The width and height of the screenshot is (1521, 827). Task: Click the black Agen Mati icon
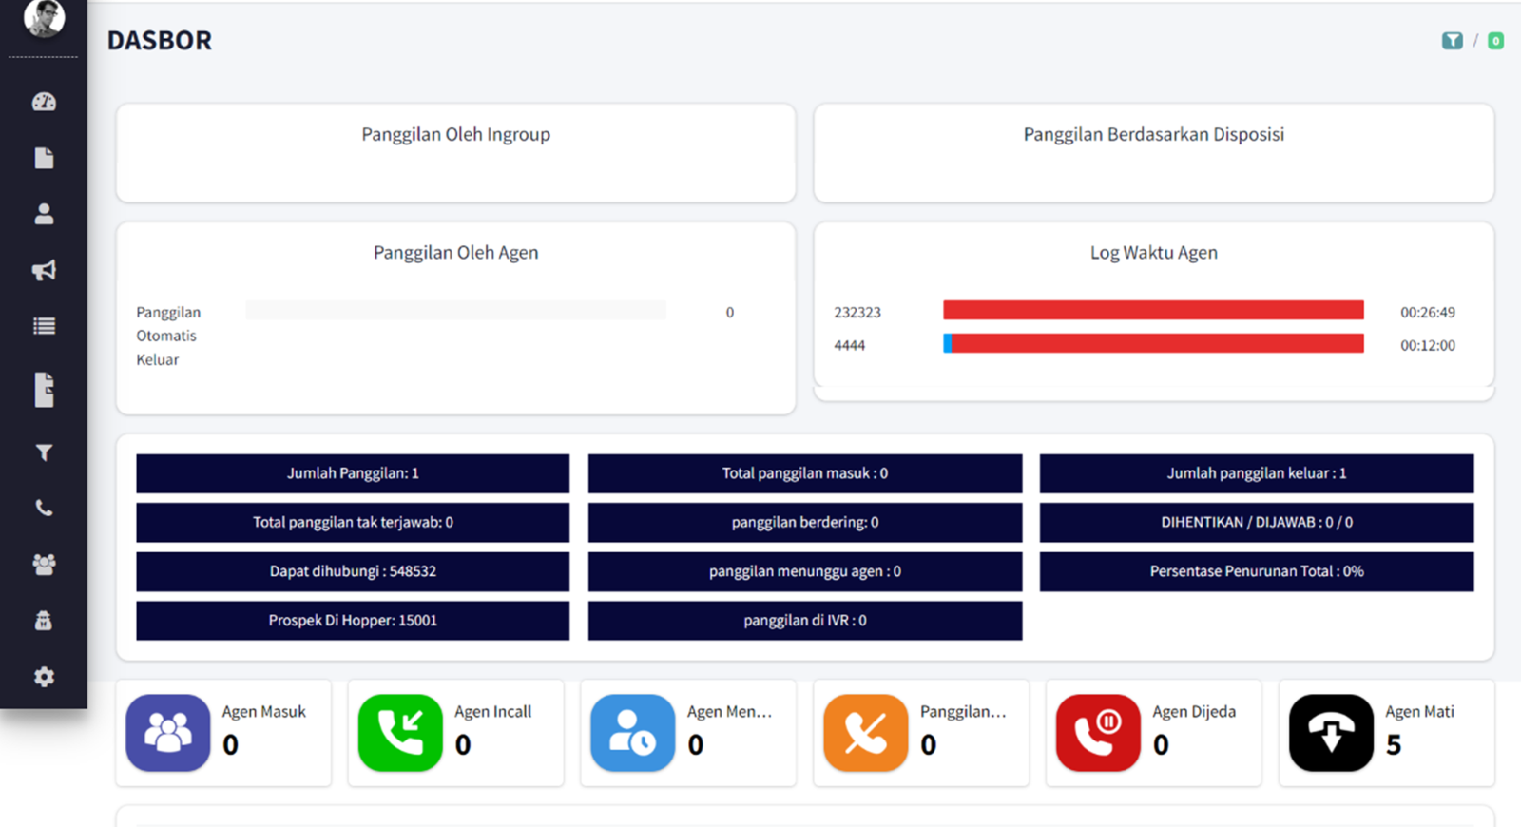pyautogui.click(x=1331, y=733)
